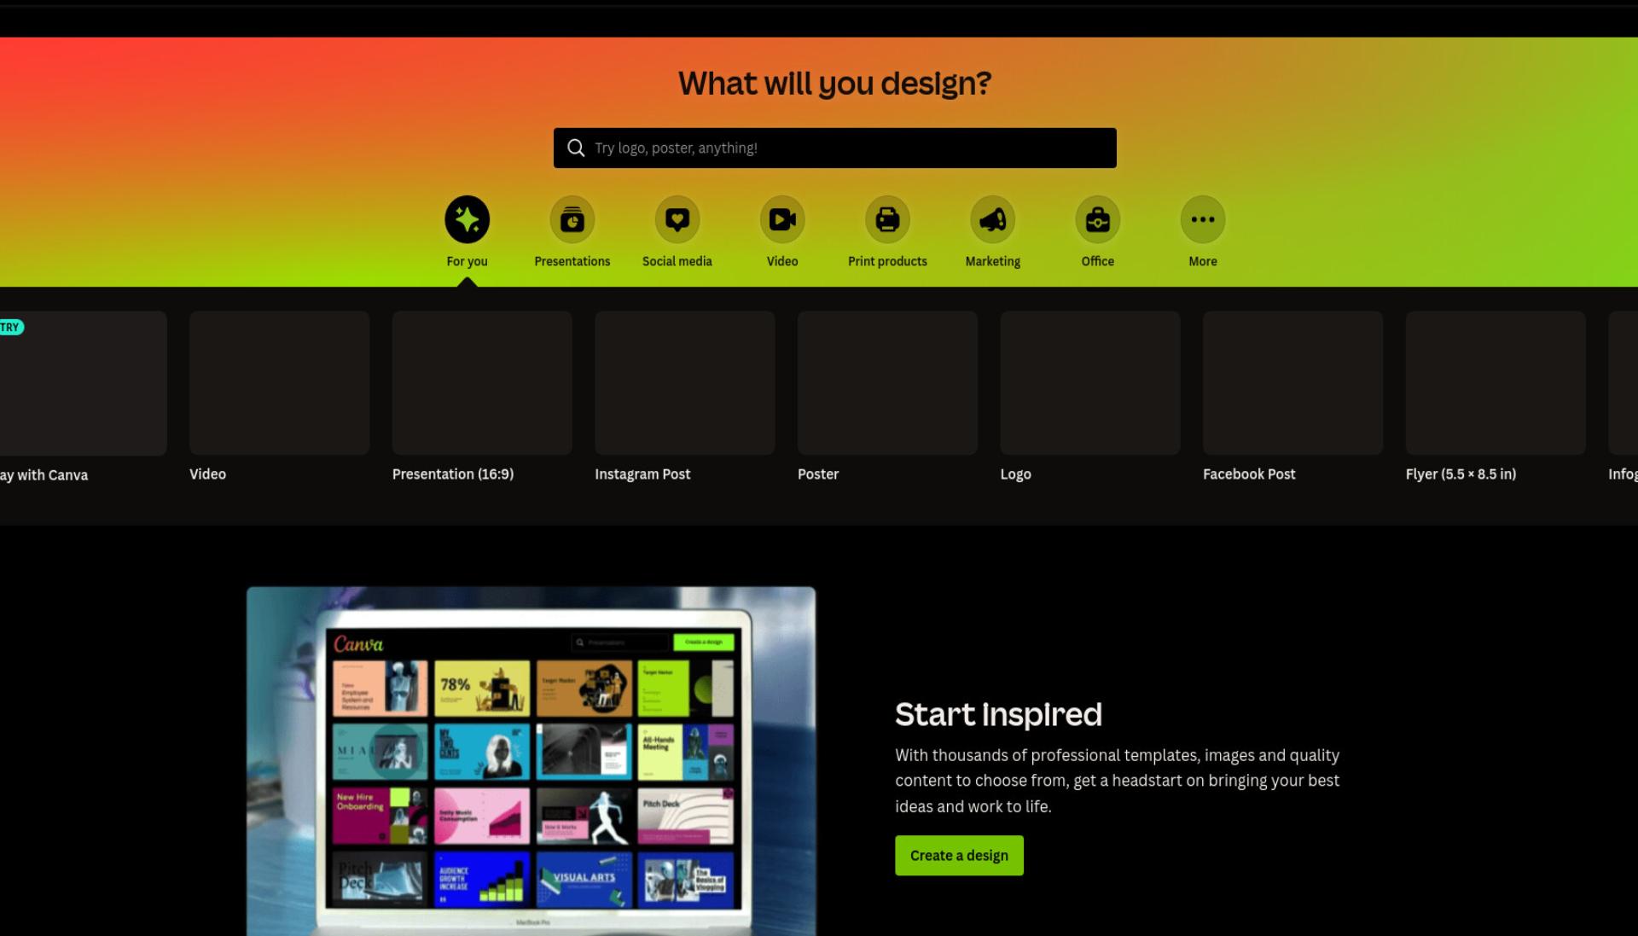Click the 'Start inspired' heading
Screen dimensions: 1638x936
(x=998, y=714)
